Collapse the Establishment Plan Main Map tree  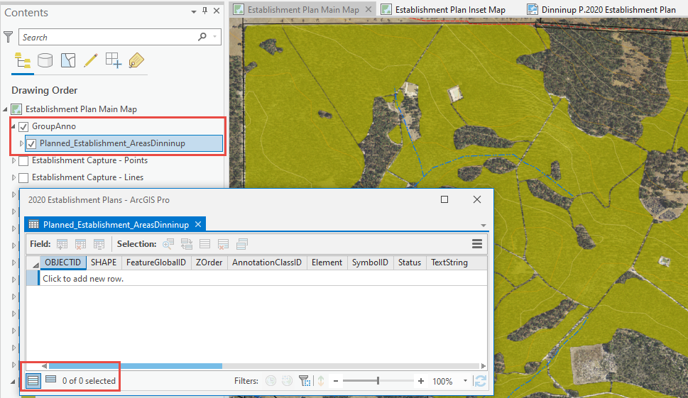5,109
